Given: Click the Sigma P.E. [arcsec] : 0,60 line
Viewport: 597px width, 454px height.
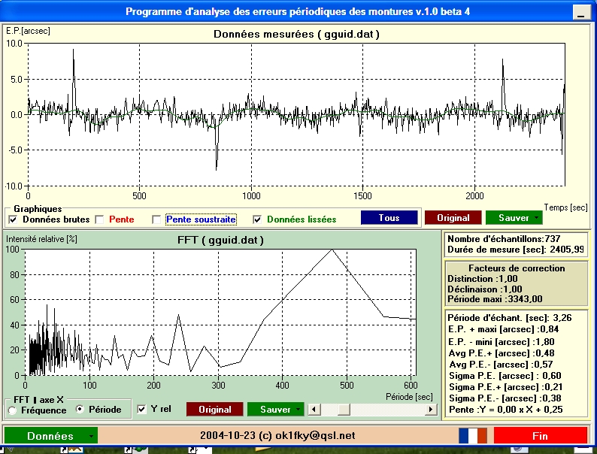Looking at the screenshot, I should 505,376.
